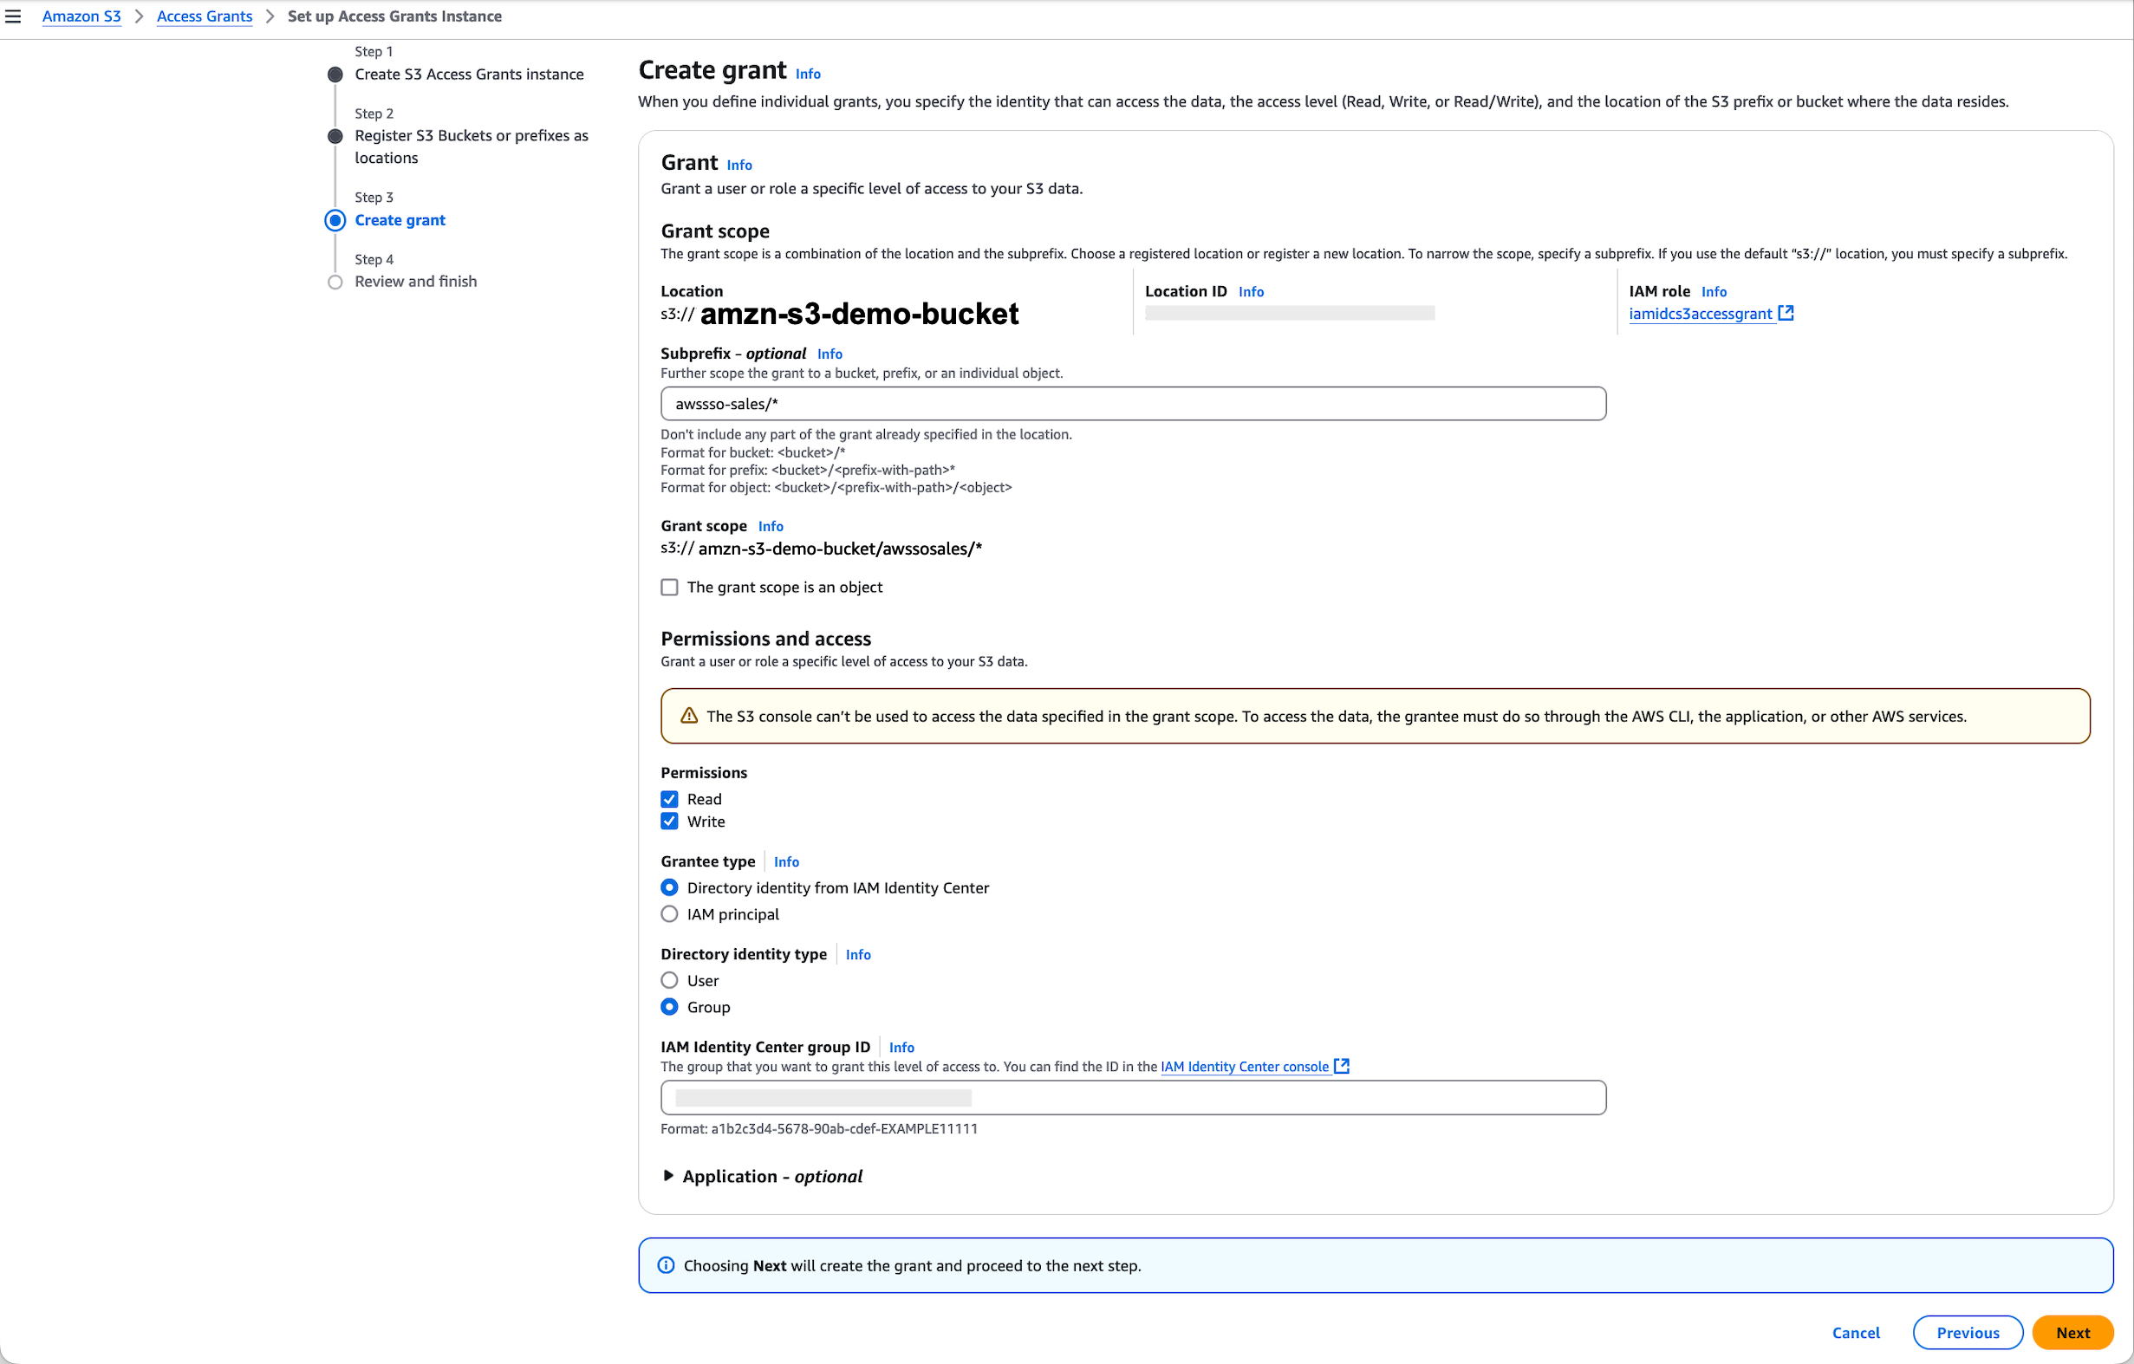2134x1364 pixels.
Task: Uncheck the Write permission
Action: point(669,821)
